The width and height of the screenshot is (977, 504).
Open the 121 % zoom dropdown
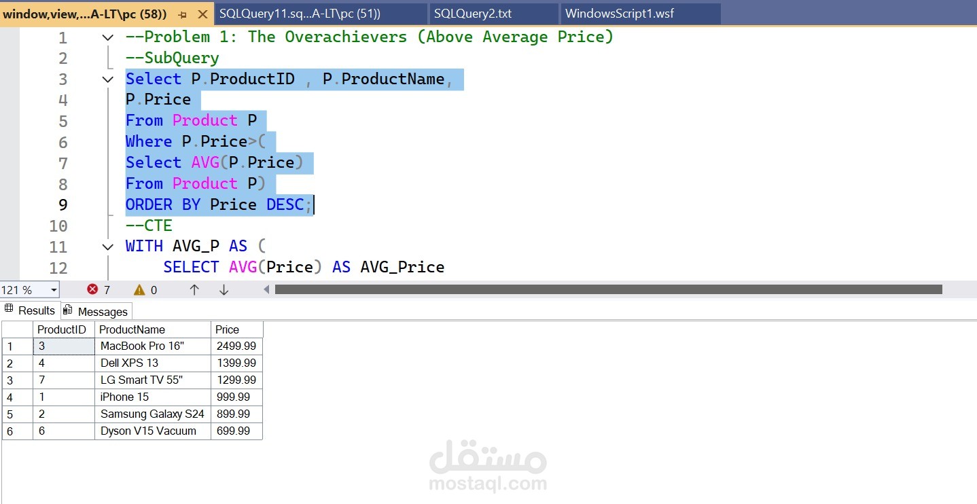point(54,290)
